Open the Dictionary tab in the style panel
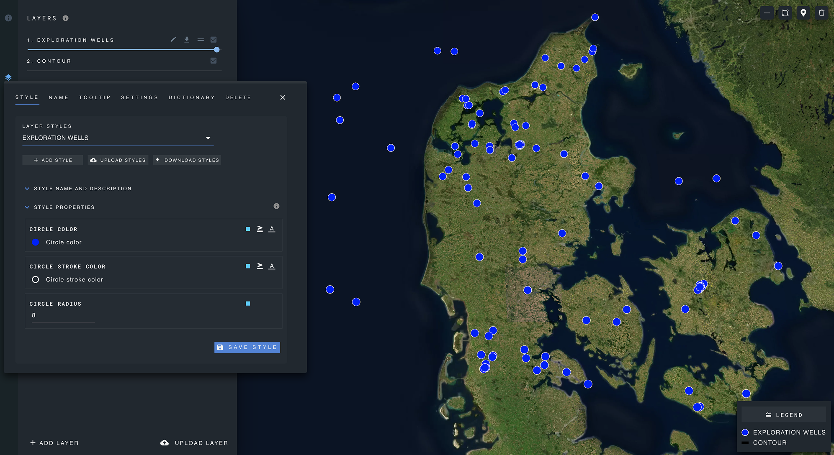The width and height of the screenshot is (834, 455). [192, 97]
